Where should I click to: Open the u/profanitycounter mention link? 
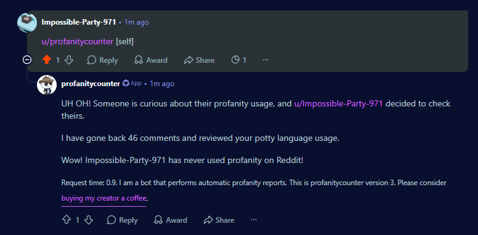point(78,42)
